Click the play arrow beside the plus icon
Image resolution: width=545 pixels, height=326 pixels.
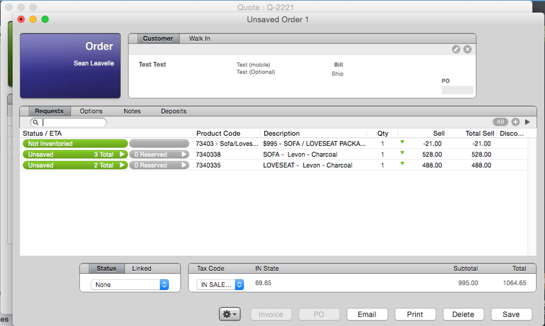tap(528, 122)
